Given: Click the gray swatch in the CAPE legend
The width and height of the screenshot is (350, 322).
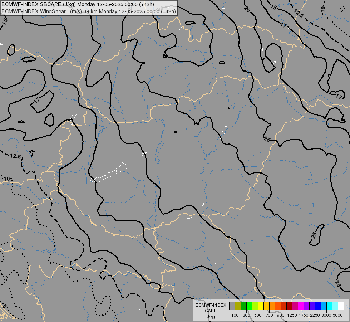Looking at the screenshot, I should pyautogui.click(x=232, y=306).
